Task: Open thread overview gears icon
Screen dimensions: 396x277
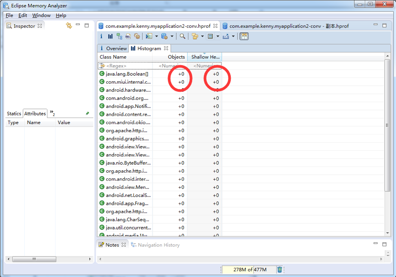Action: click(137, 37)
